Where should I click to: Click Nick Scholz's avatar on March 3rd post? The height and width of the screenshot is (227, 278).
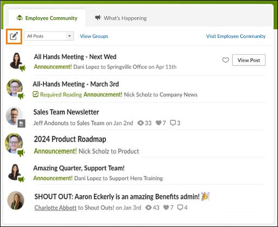[15, 88]
